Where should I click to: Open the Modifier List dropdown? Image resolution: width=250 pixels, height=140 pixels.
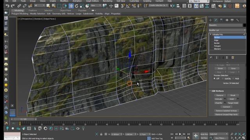(227, 30)
